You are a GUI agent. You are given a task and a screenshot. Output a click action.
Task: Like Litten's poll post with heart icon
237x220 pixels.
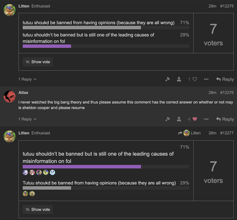coord(195,79)
